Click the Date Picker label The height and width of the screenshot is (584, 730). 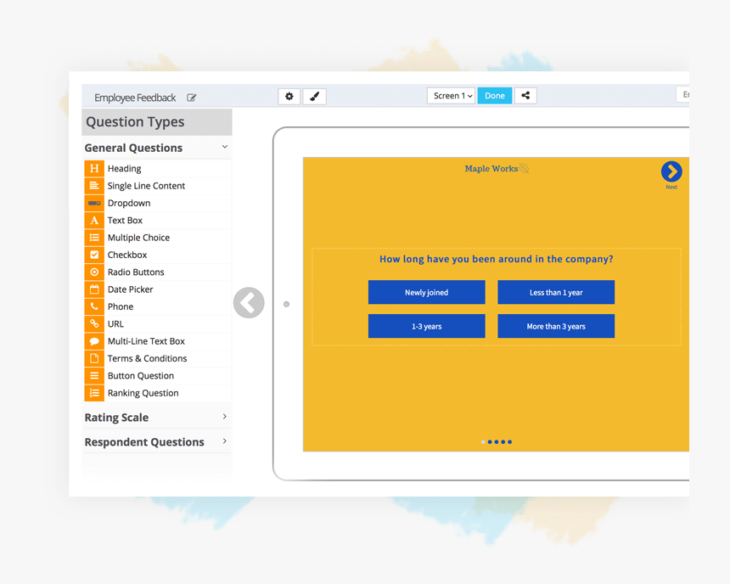tap(131, 289)
